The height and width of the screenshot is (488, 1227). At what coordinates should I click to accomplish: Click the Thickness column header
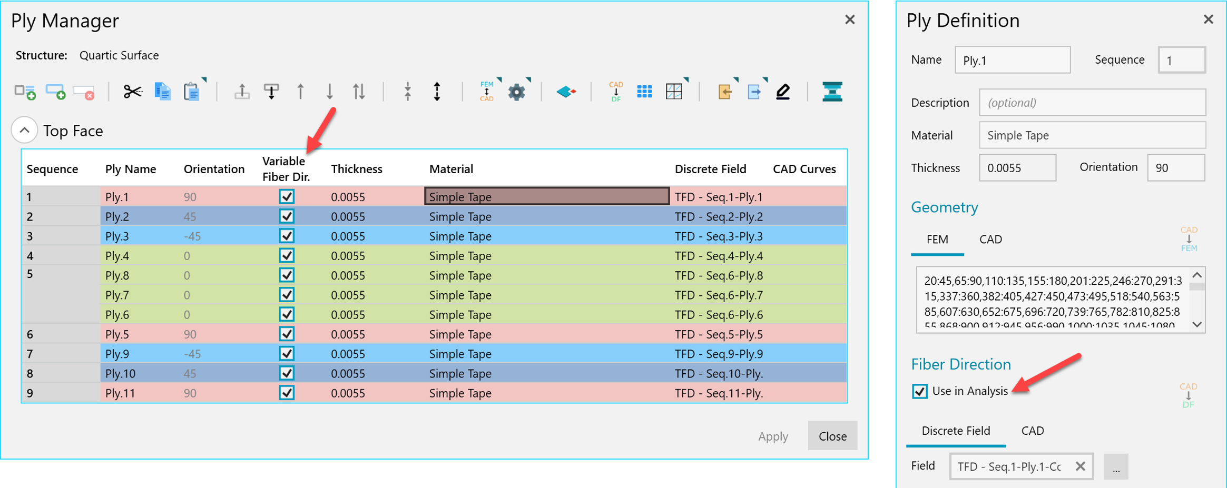click(x=357, y=169)
